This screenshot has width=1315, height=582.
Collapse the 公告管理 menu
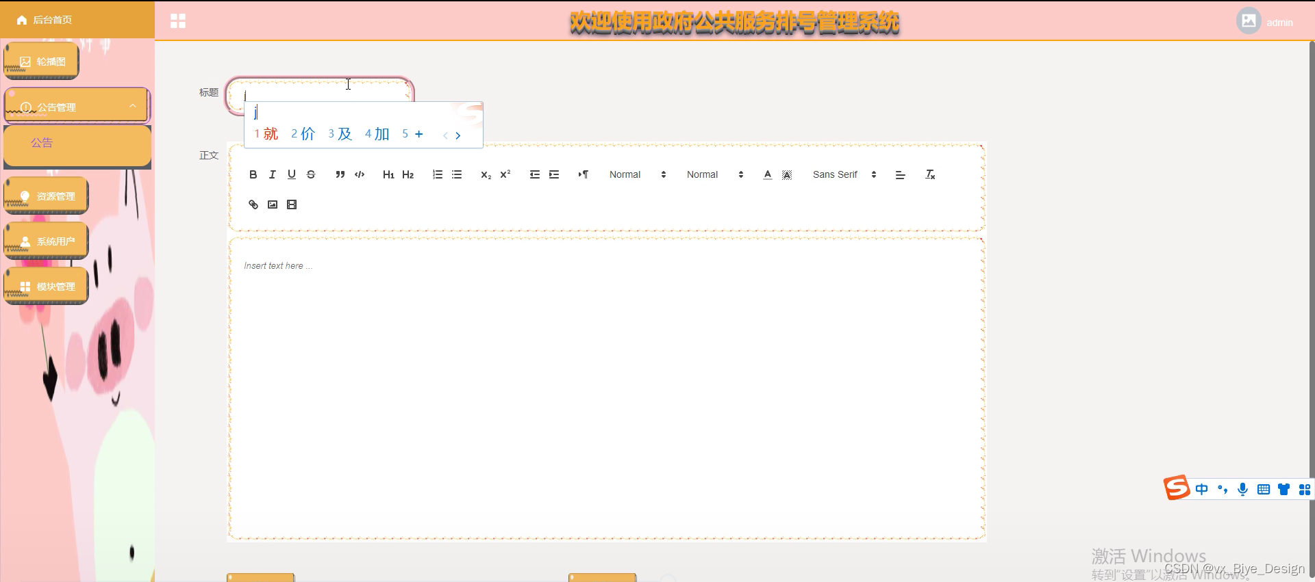pyautogui.click(x=77, y=106)
